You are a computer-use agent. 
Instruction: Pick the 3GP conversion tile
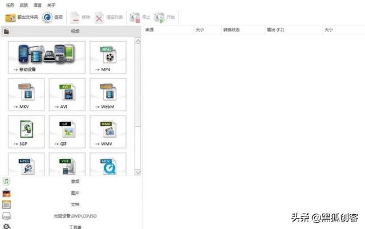[26, 132]
